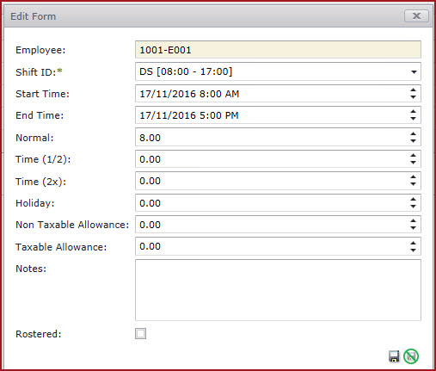Increment Taxable Allowance value

[413, 243]
